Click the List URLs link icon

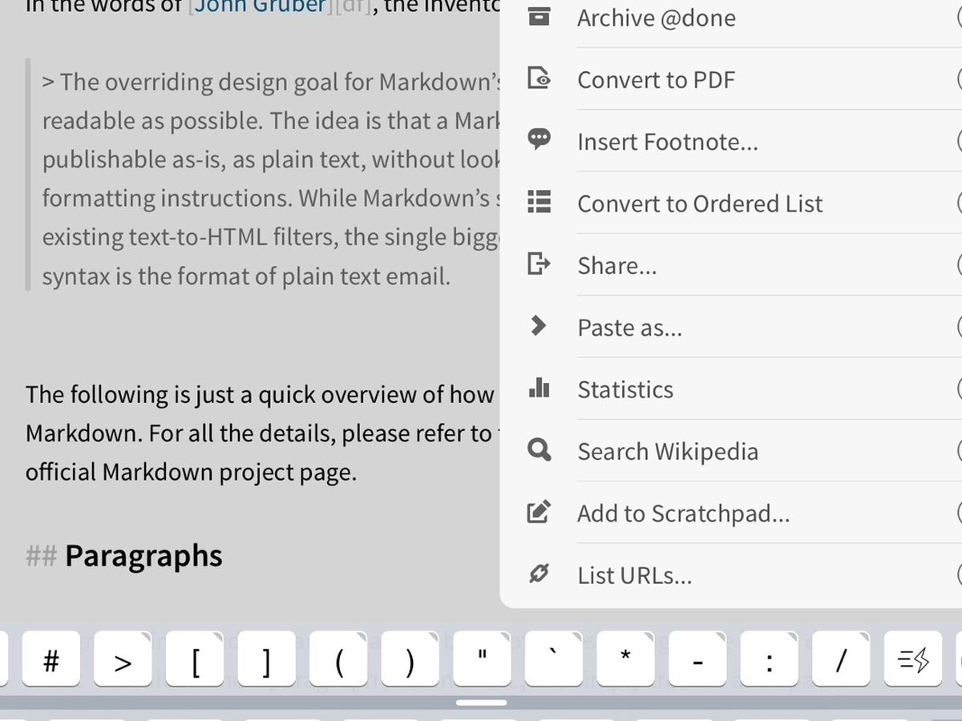tap(539, 574)
